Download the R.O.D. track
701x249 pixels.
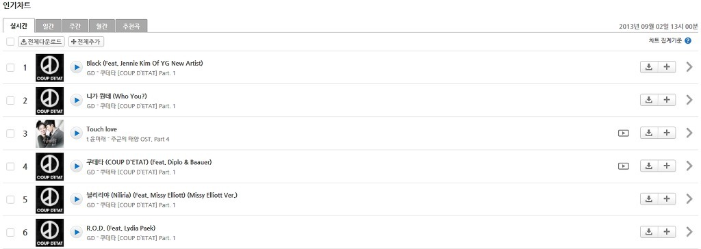click(x=649, y=232)
